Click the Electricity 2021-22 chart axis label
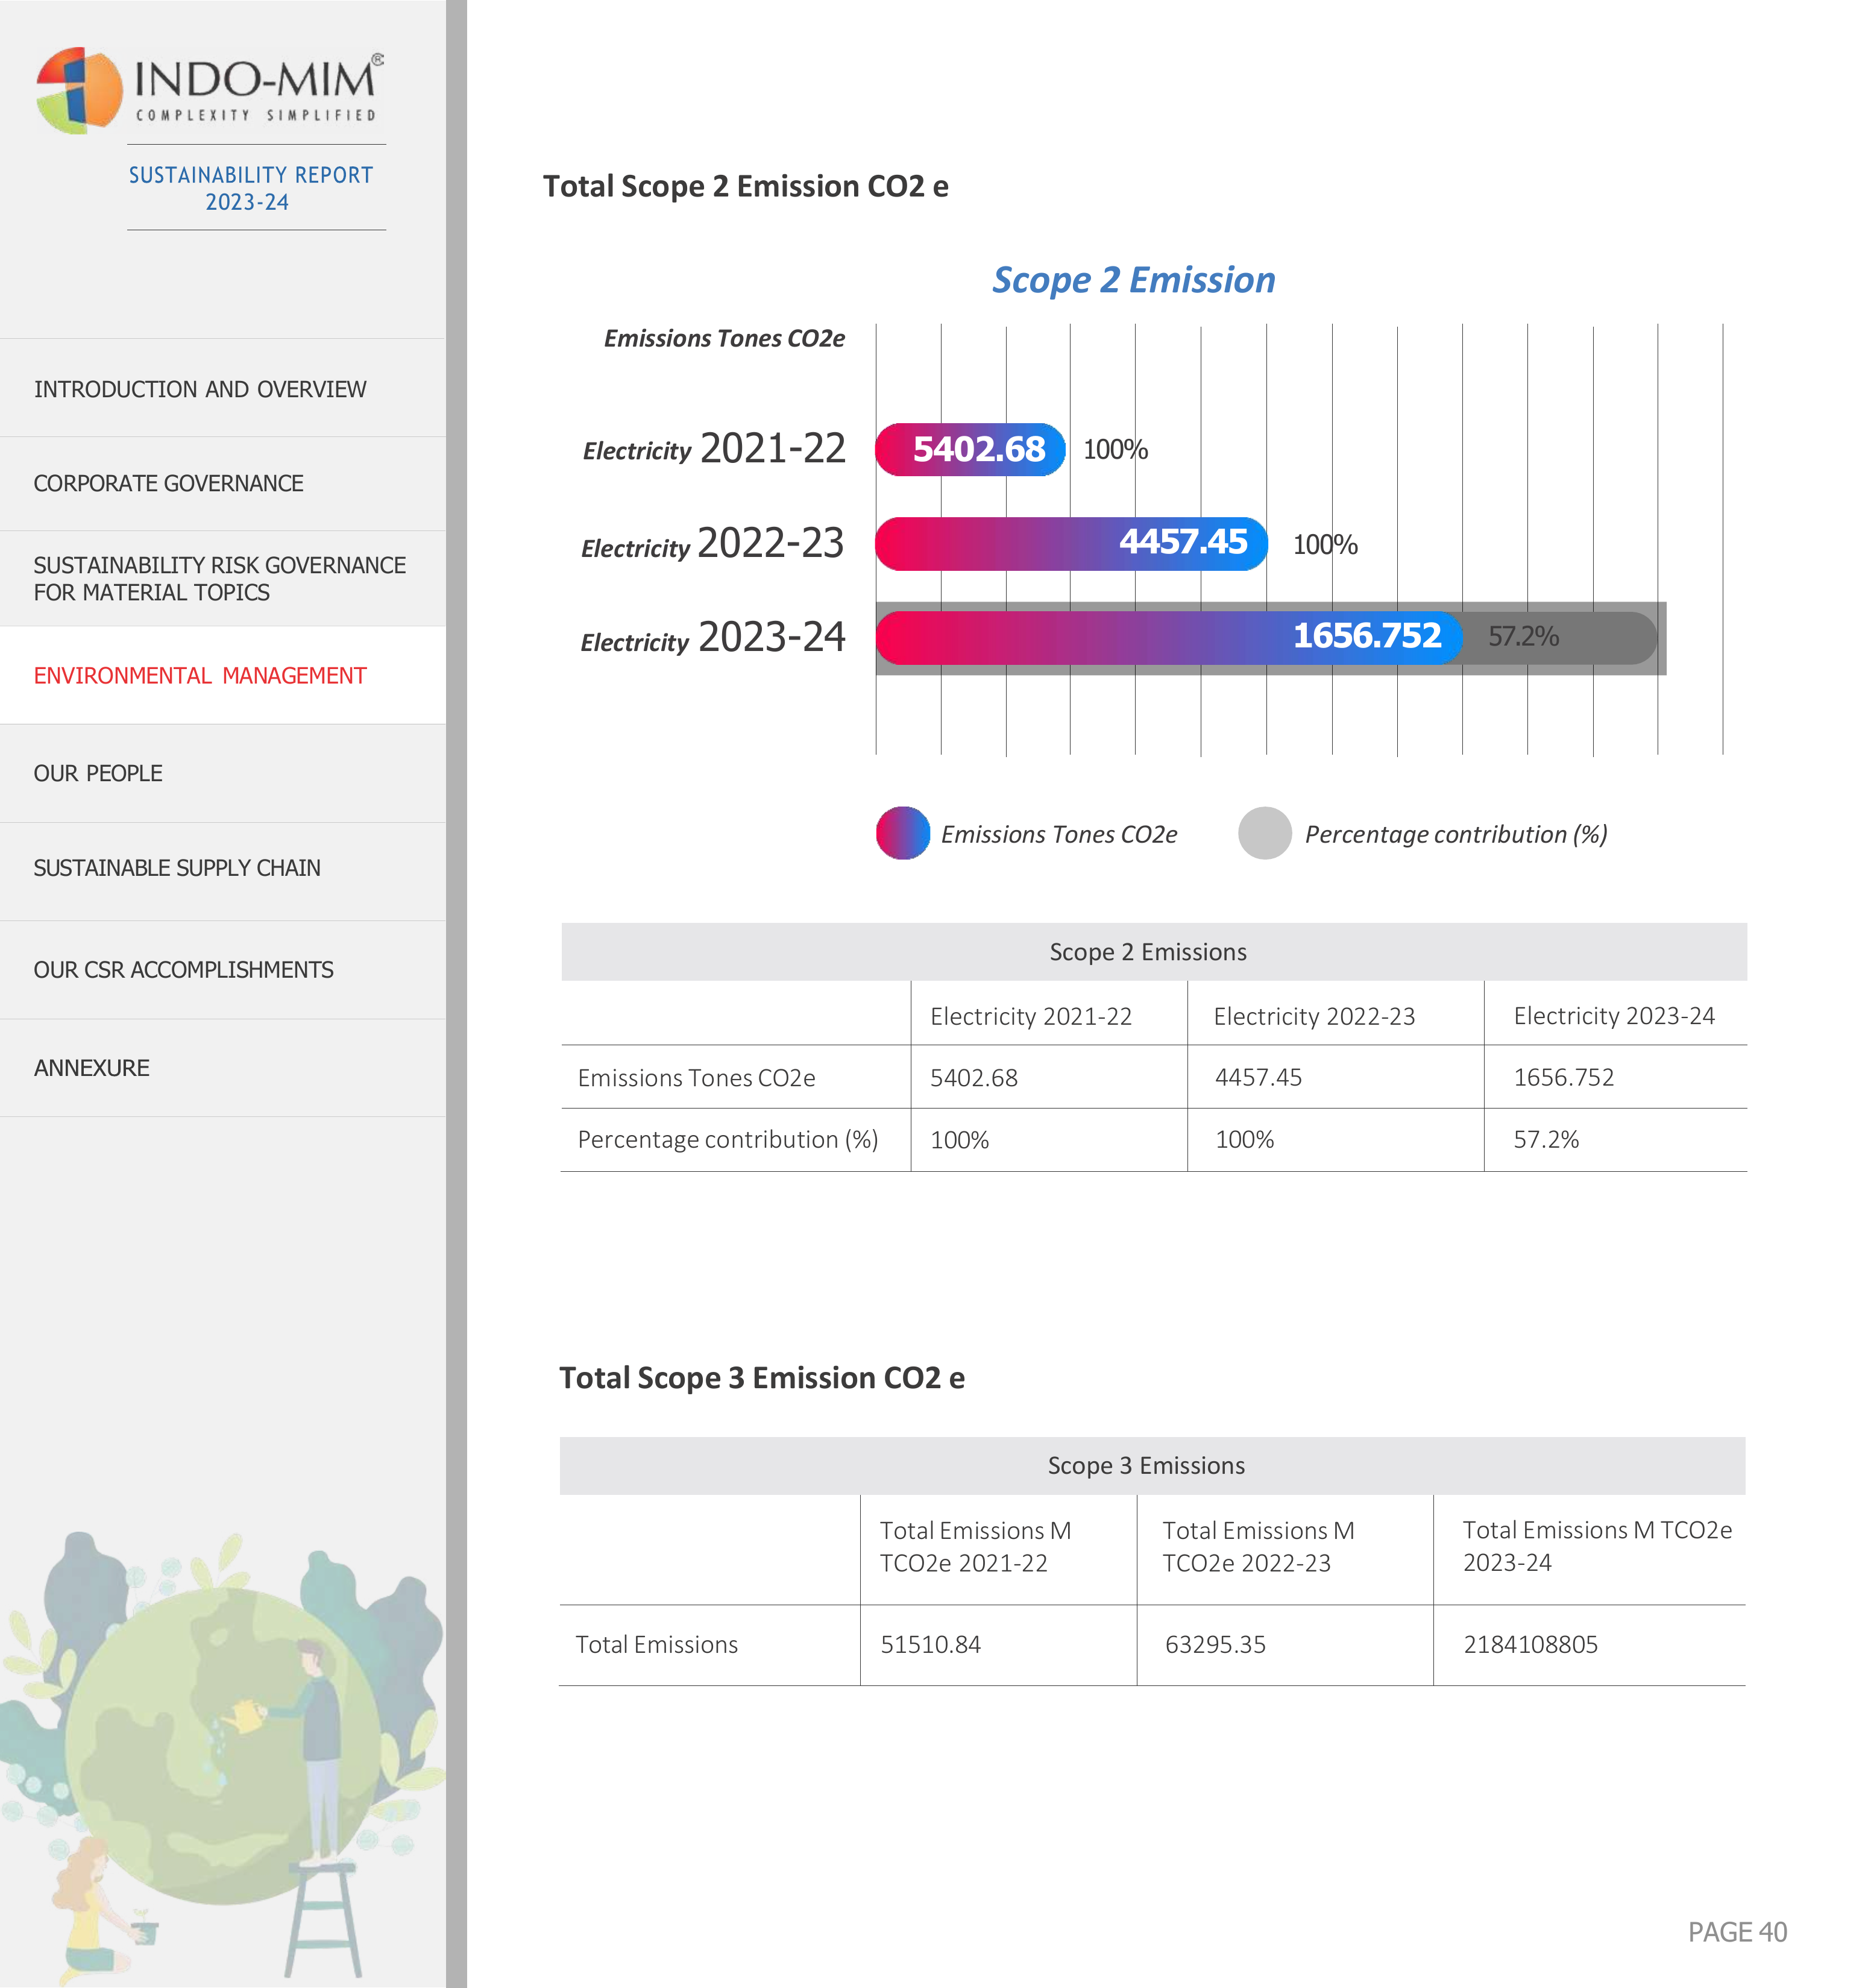The width and height of the screenshot is (1871, 1988). [714, 449]
